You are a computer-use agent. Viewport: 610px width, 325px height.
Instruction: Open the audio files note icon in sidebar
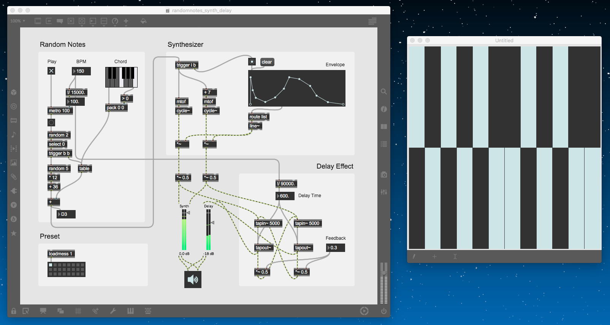14,135
